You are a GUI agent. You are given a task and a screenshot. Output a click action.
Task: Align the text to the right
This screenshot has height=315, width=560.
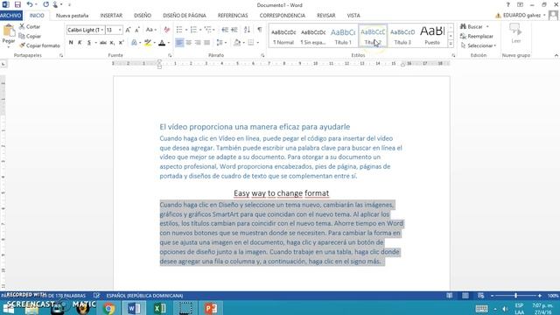198,43
